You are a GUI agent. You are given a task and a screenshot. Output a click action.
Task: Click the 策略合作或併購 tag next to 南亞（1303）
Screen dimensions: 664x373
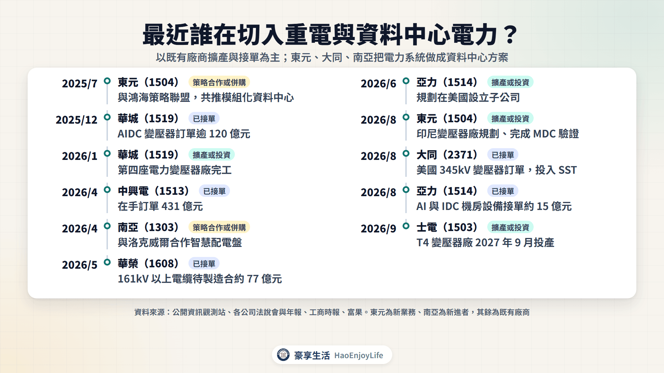click(219, 227)
